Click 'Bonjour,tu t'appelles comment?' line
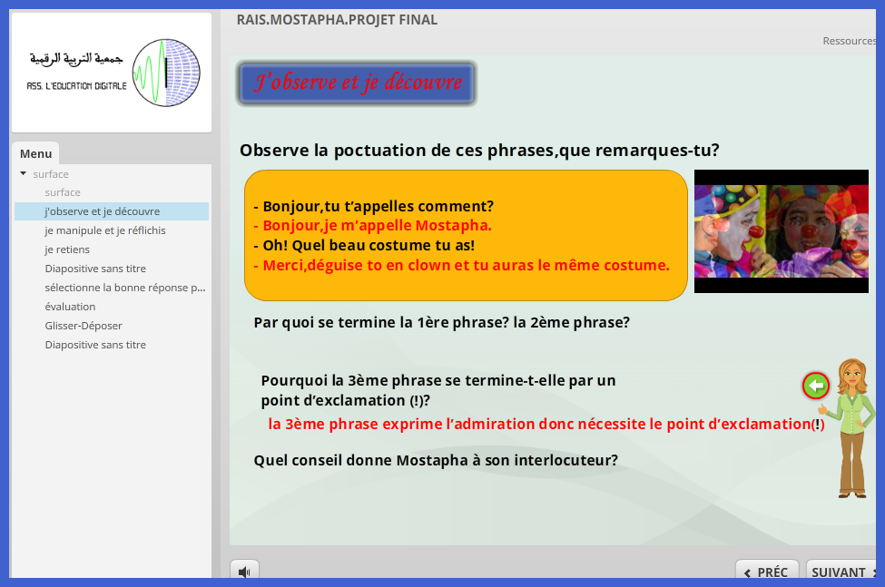 [374, 206]
